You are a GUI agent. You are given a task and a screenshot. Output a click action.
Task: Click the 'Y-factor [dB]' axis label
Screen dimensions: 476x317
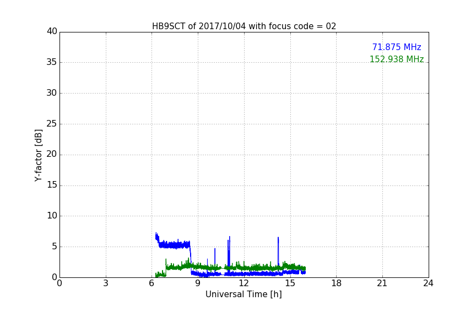pyautogui.click(x=38, y=155)
